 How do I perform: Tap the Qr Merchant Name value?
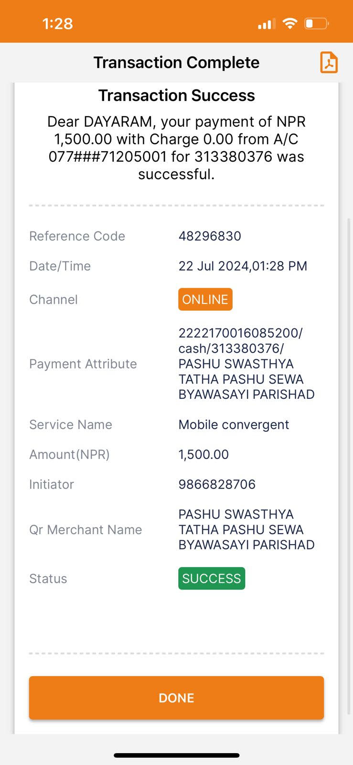(x=246, y=530)
